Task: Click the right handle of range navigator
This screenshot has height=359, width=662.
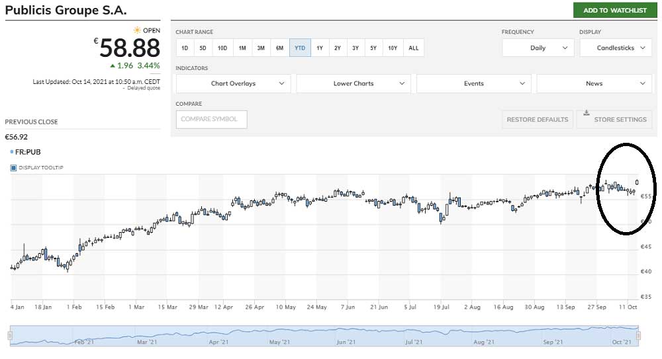Action: tap(638, 336)
